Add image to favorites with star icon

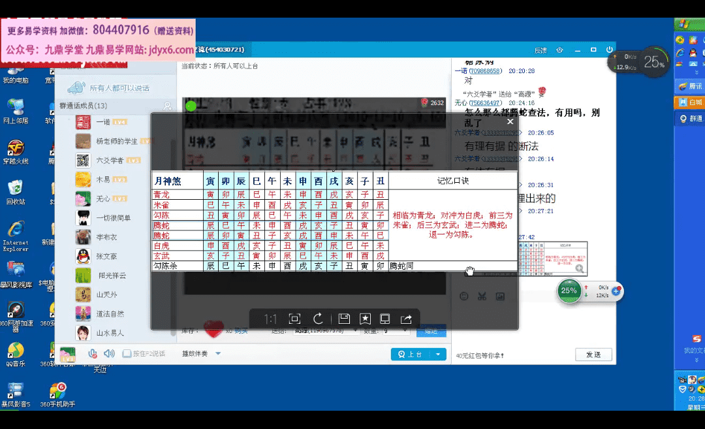[365, 319]
